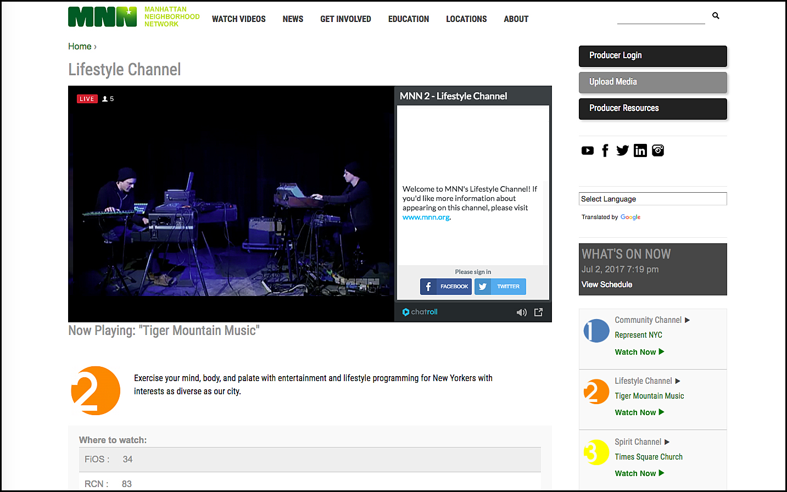Open the Watch Videos menu

(x=239, y=19)
